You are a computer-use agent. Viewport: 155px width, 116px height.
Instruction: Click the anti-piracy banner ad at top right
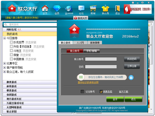point(138,9)
